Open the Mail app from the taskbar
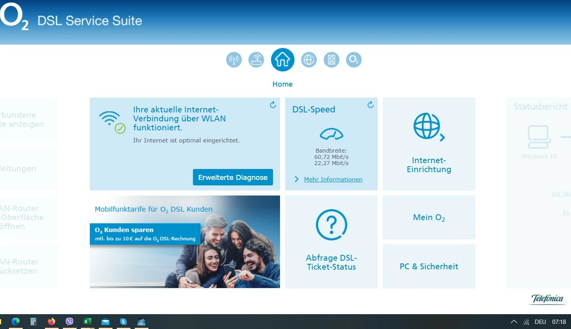The height and width of the screenshot is (329, 571). click(x=105, y=322)
